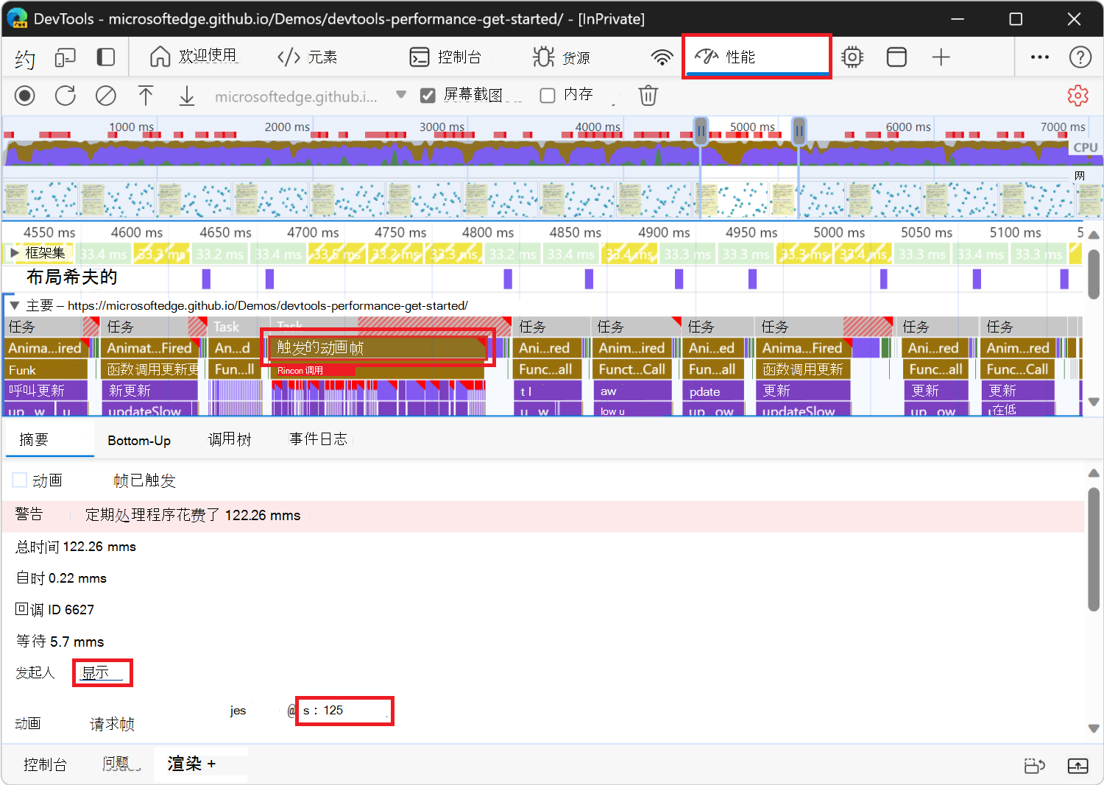
Task: Open the bottom drawer 控制台 tab
Action: pyautogui.click(x=46, y=764)
